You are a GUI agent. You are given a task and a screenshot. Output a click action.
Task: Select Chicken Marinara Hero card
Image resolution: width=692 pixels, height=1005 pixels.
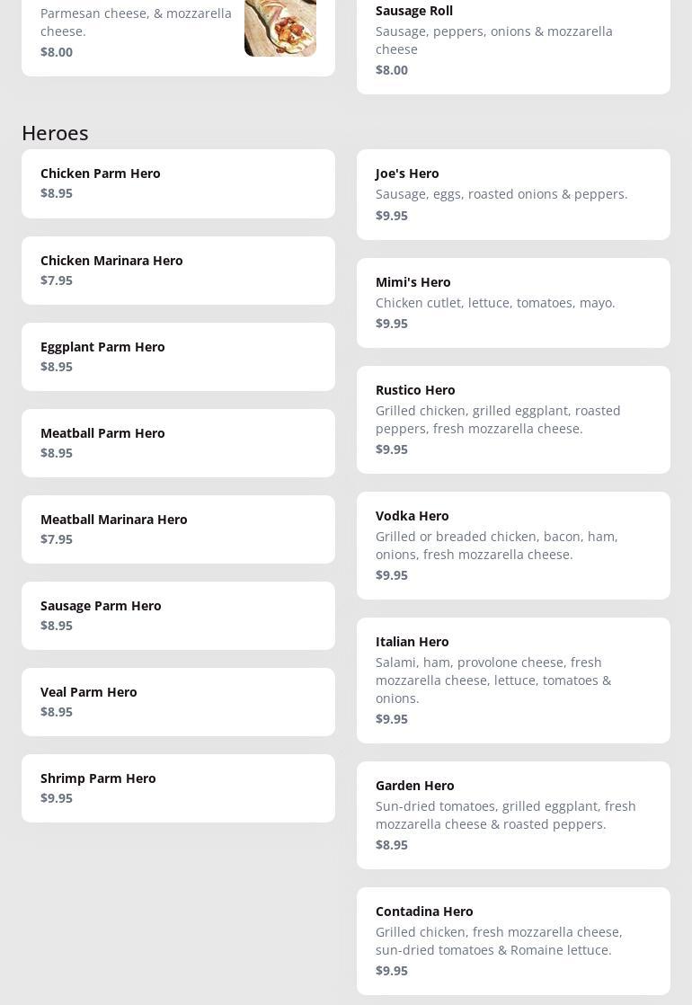pyautogui.click(x=178, y=270)
